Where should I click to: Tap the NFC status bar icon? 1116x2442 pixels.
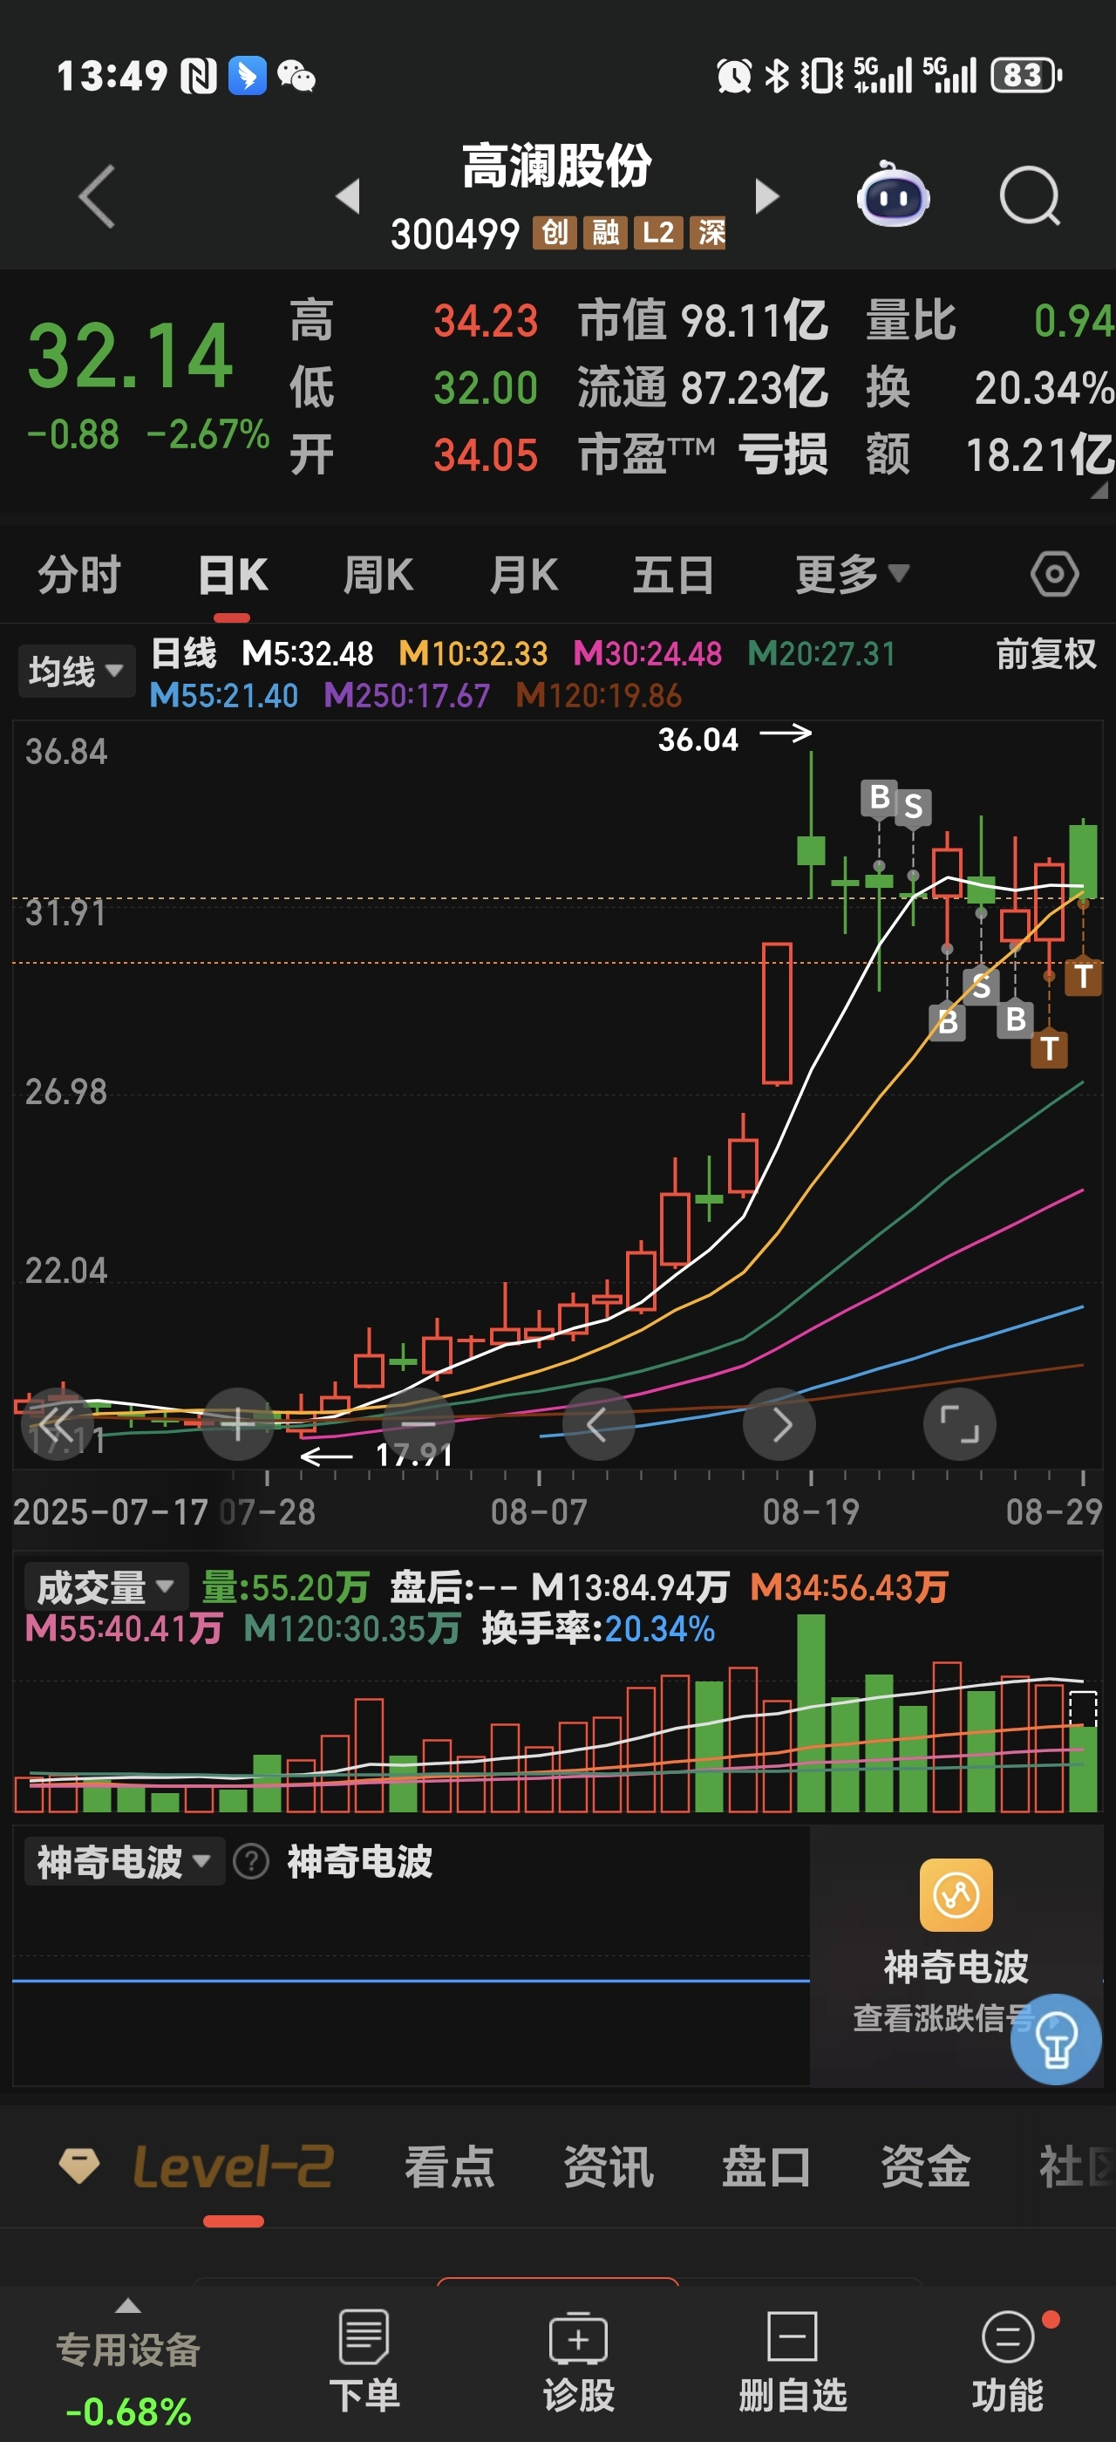click(x=199, y=75)
